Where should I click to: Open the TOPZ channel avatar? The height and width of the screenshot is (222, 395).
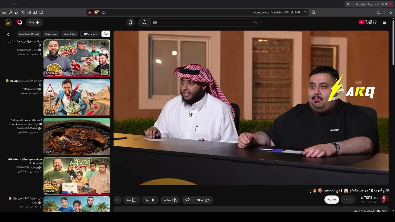click(x=385, y=199)
